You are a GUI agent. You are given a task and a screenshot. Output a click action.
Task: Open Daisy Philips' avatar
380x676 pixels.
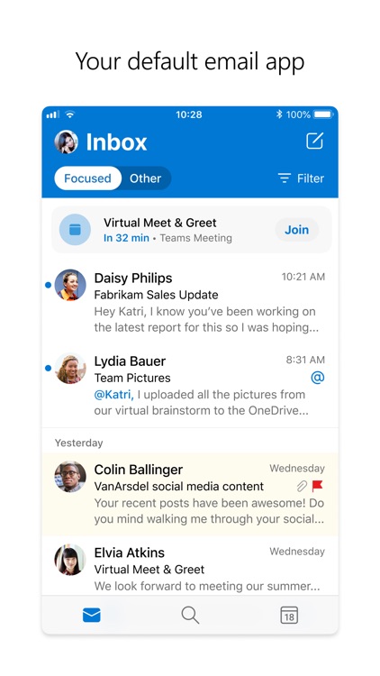pyautogui.click(x=70, y=285)
